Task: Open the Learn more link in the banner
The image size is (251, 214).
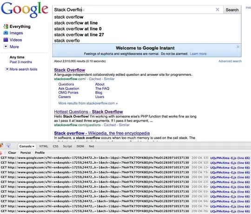Action: click(x=198, y=54)
